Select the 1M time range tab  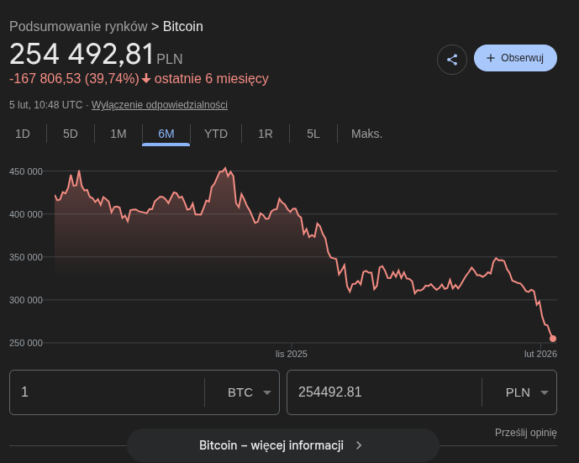click(x=118, y=134)
